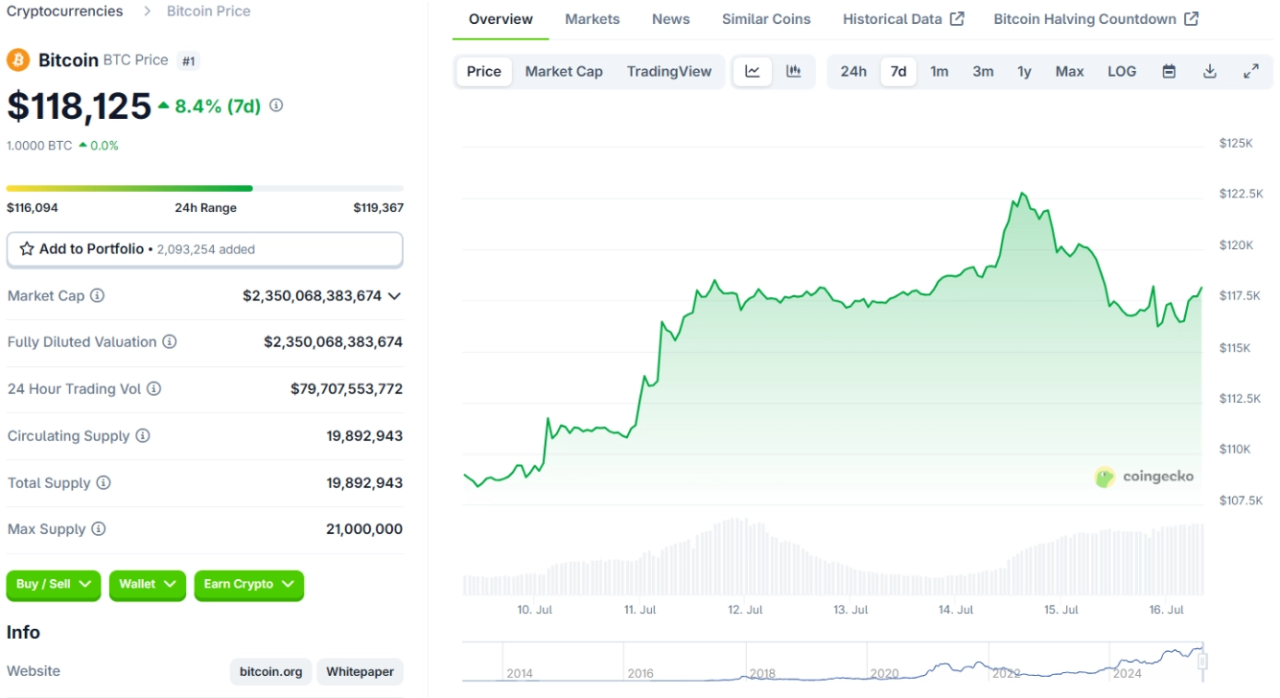Viewport: 1280px width, 698px height.
Task: Click the 1.0000 BTC text
Action: pos(39,146)
